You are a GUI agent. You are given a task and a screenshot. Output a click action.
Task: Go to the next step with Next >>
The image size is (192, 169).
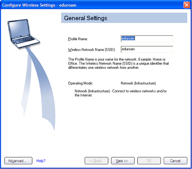point(123,161)
